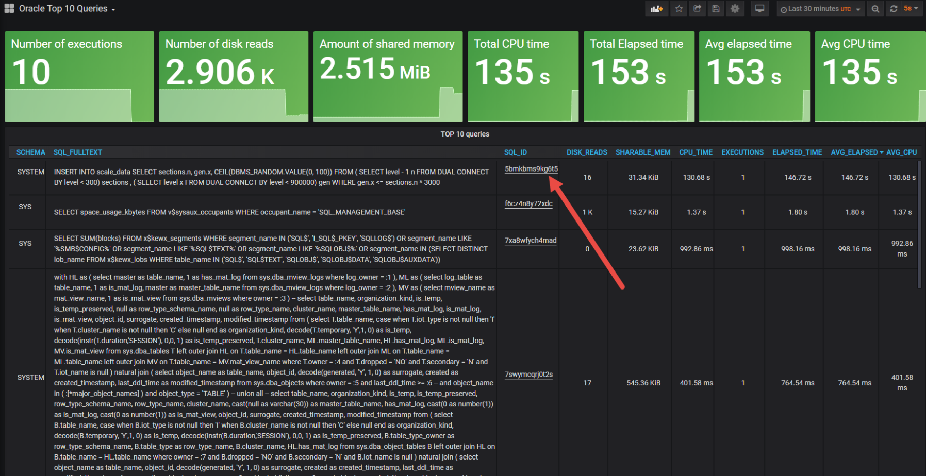Open the Oracle Top 10 Queries dashboard dropdown
This screenshot has height=476, width=926.
67,9
